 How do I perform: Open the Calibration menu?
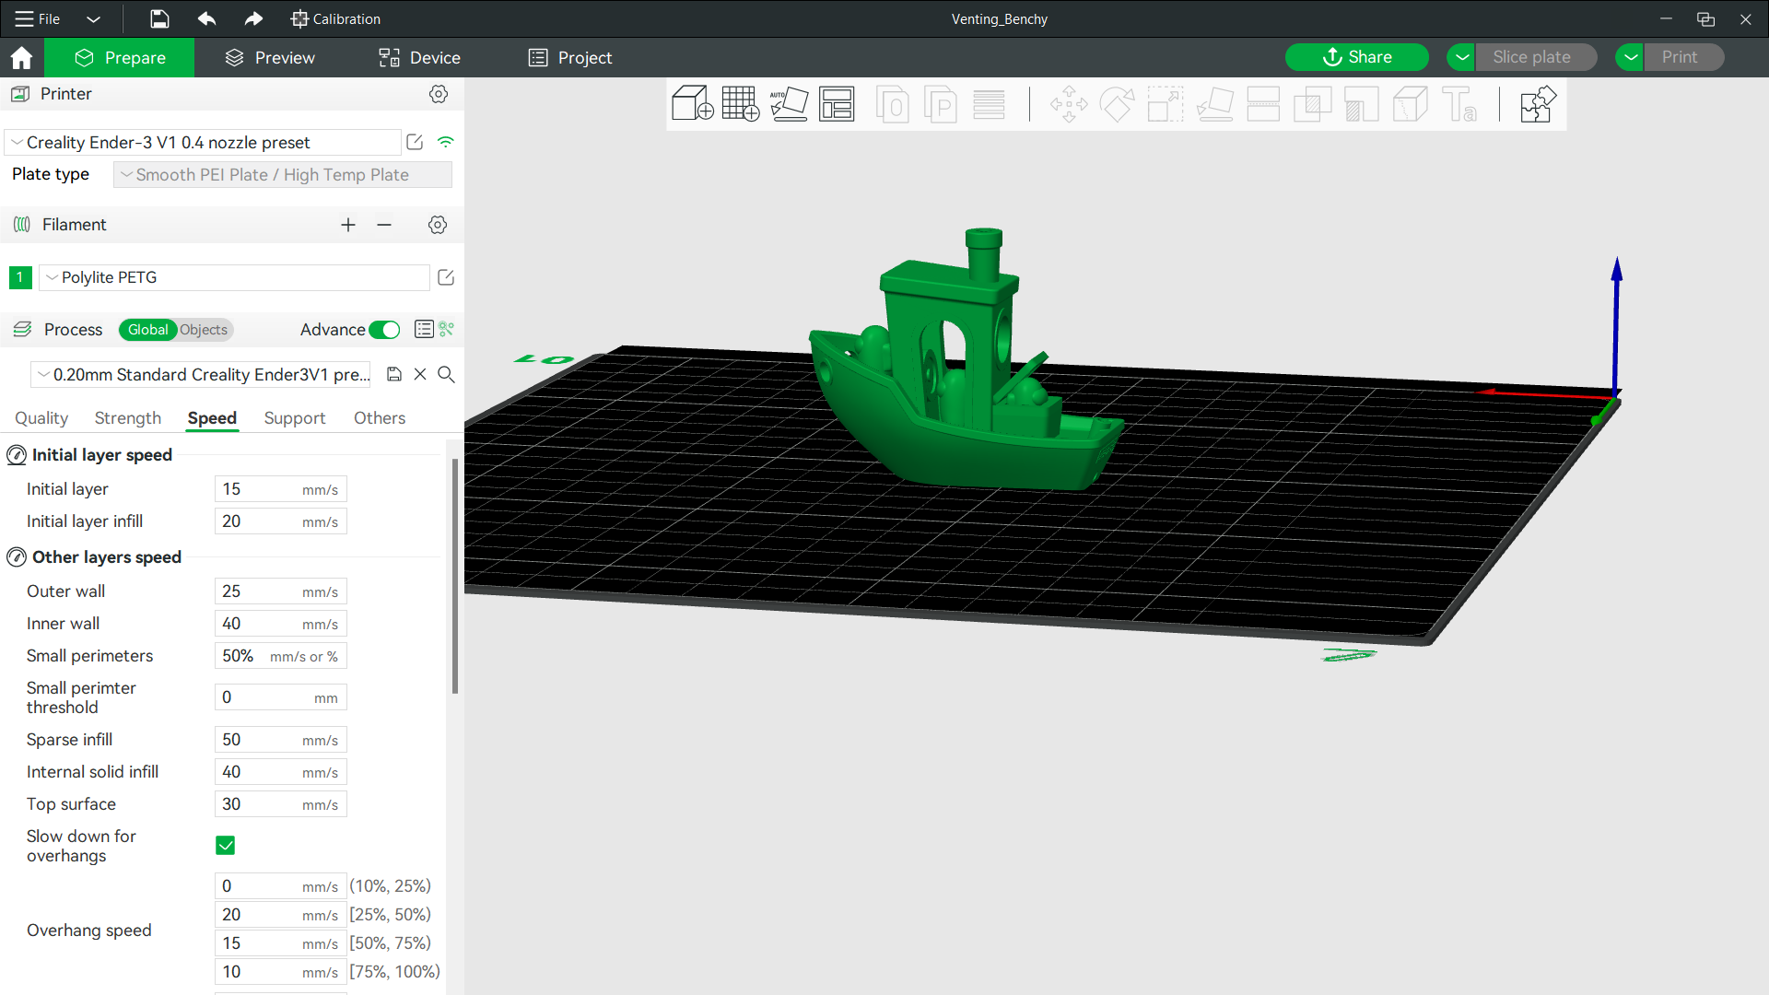tap(335, 18)
